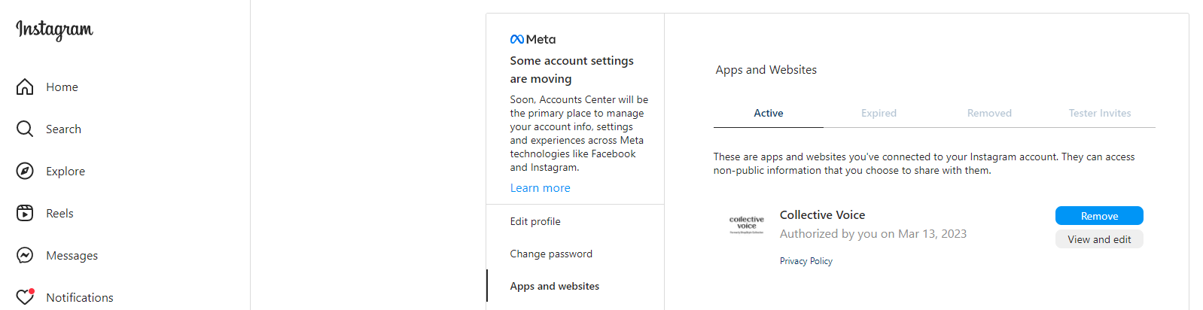Open the Tester Invites tab
Viewport: 1203px width, 310px height.
click(x=1100, y=113)
